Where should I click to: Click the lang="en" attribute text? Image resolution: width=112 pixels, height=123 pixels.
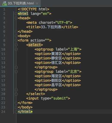tap(40, 14)
